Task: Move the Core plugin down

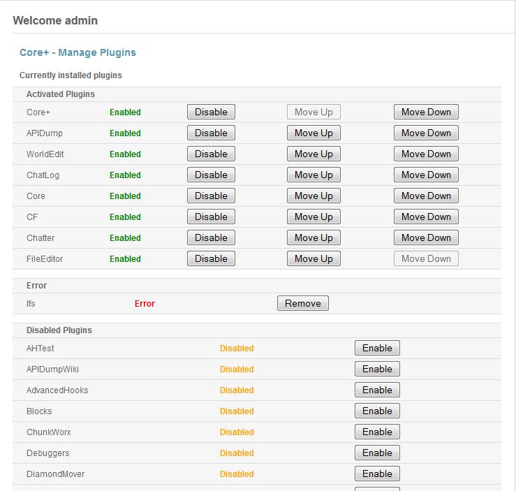Action: coord(426,196)
